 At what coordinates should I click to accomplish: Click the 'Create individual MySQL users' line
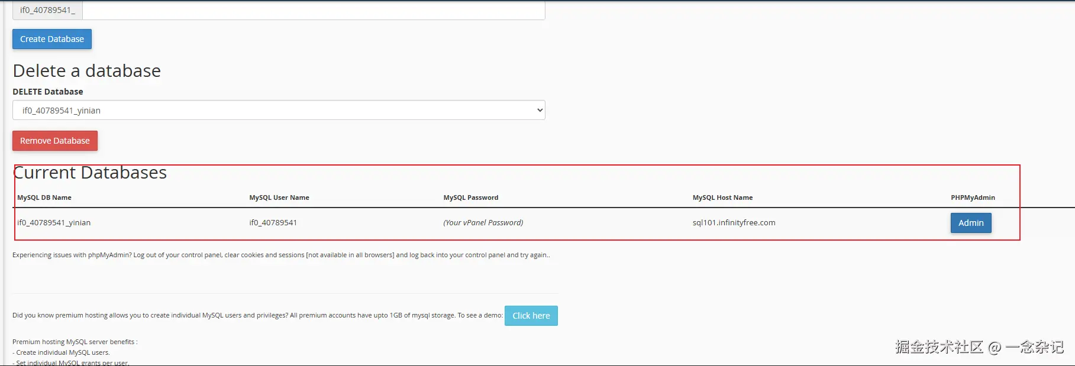(61, 352)
